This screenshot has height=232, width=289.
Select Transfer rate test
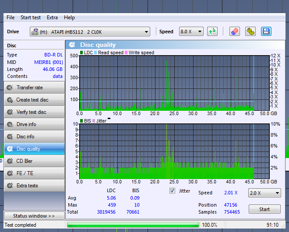(34, 88)
